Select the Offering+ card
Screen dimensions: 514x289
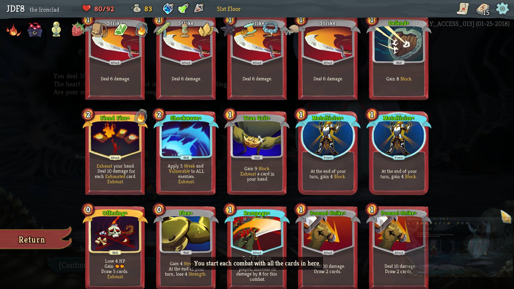coord(115,248)
